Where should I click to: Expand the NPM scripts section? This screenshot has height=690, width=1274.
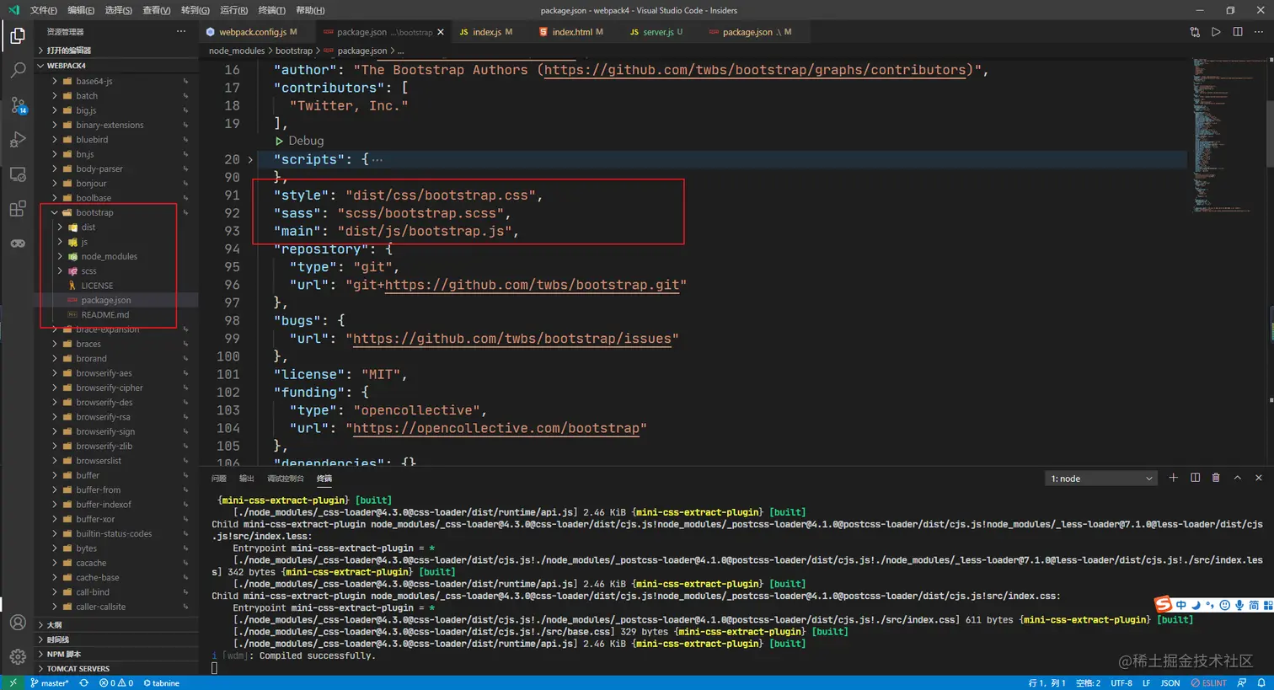point(118,654)
